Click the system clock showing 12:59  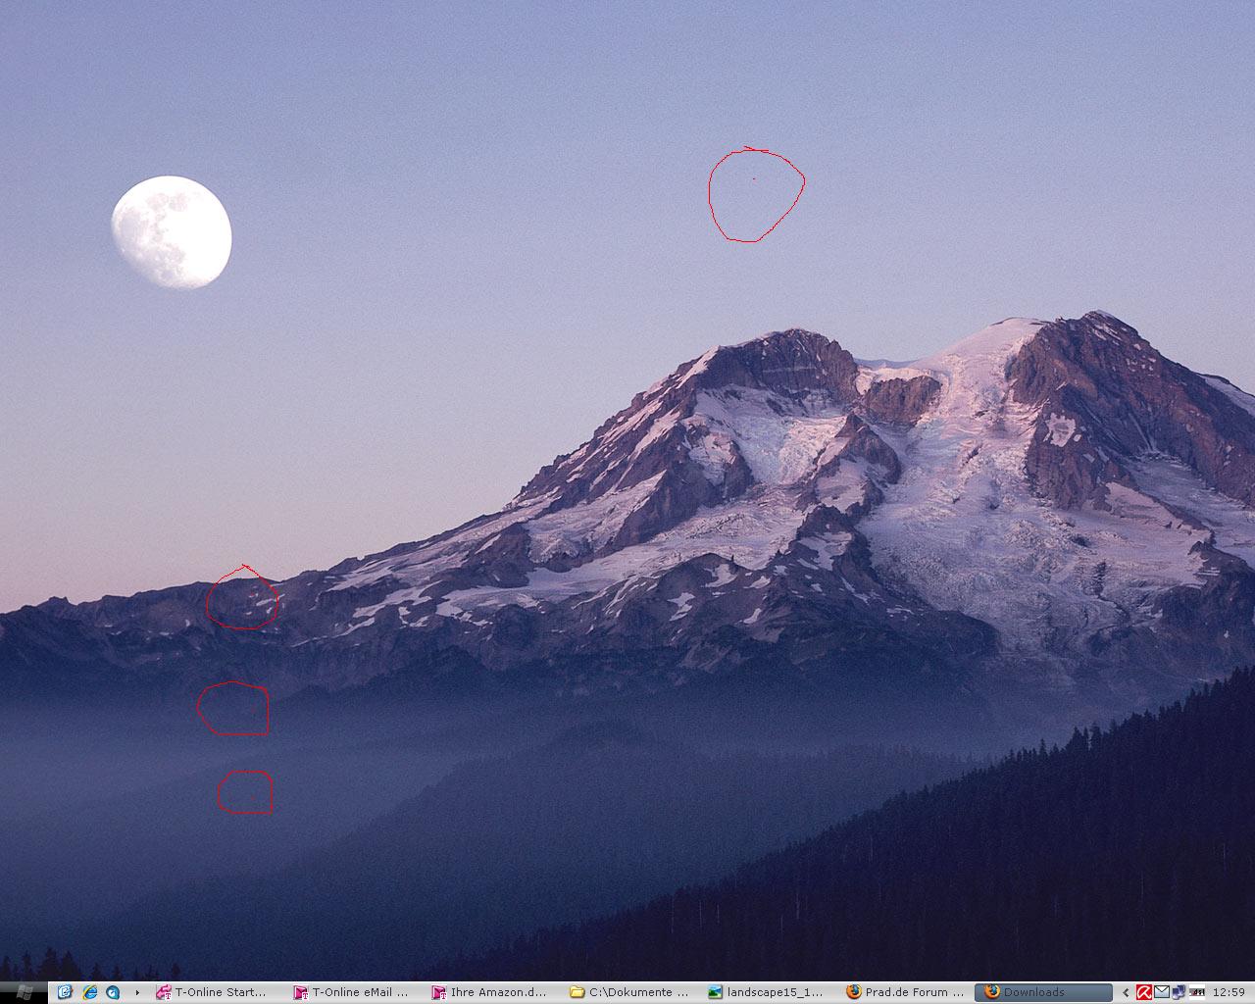[x=1229, y=992]
